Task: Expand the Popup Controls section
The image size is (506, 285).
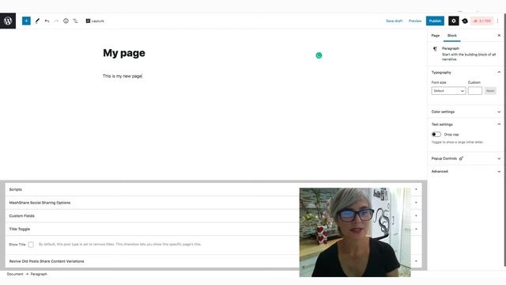Action: [466, 158]
